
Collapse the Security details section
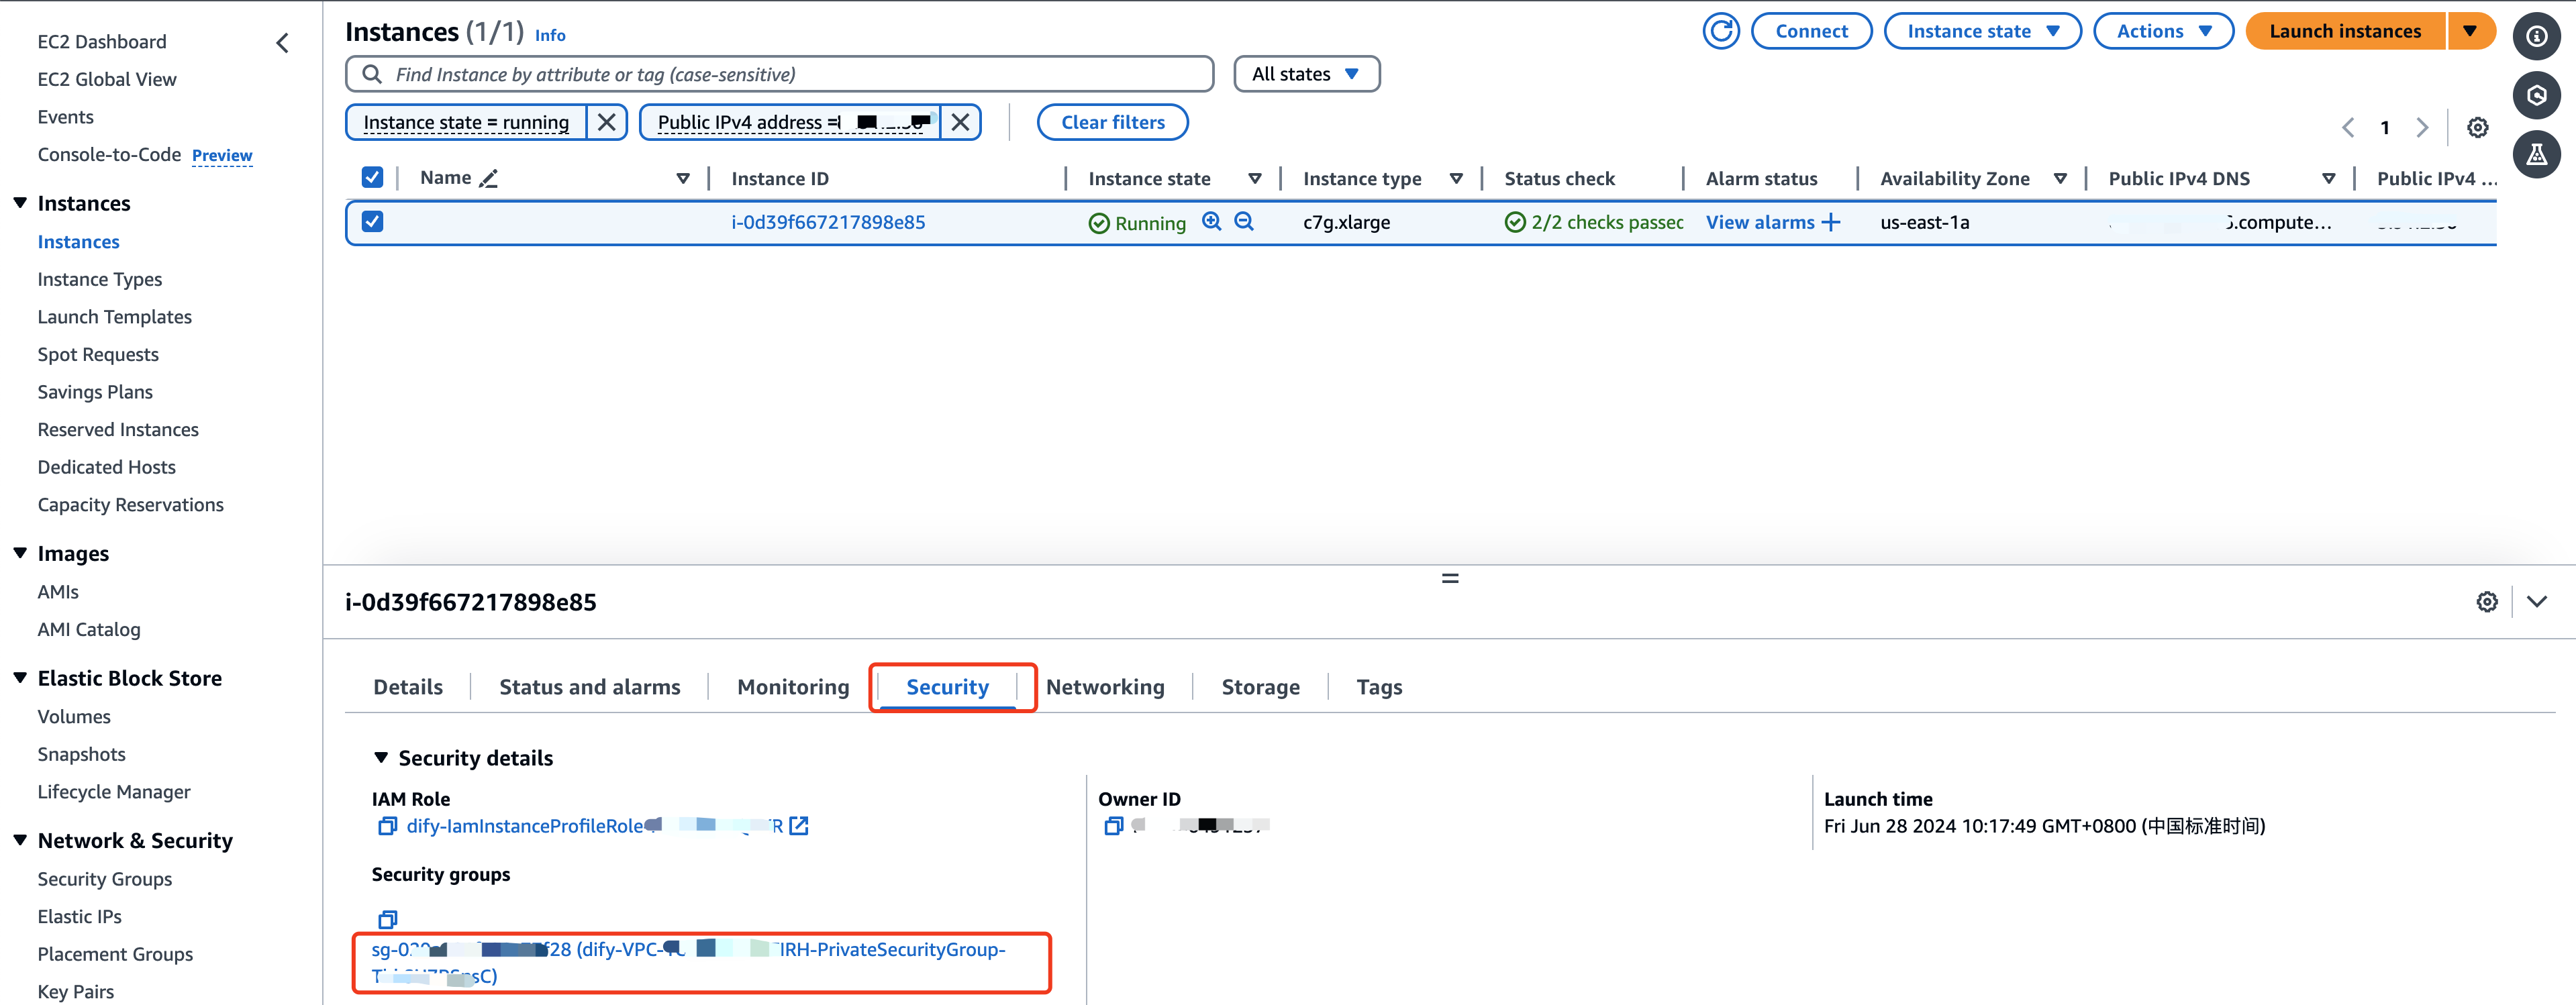(381, 758)
